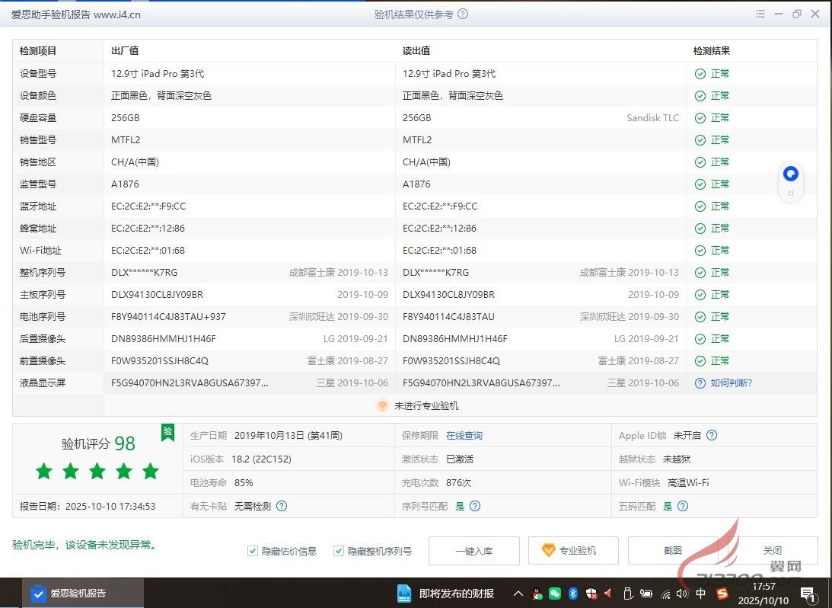Click help icon next to 序列号匹配
Image resolution: width=832 pixels, height=608 pixels.
pyautogui.click(x=475, y=506)
